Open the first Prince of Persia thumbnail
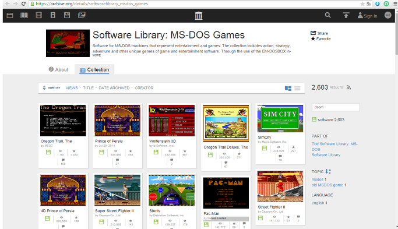 click(x=117, y=121)
